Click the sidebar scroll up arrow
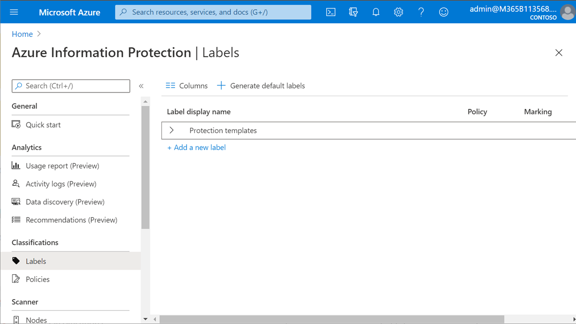Viewport: 576px width, 324px height. tap(145, 101)
